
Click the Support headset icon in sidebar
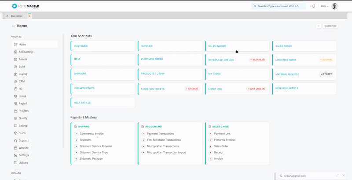(15, 141)
